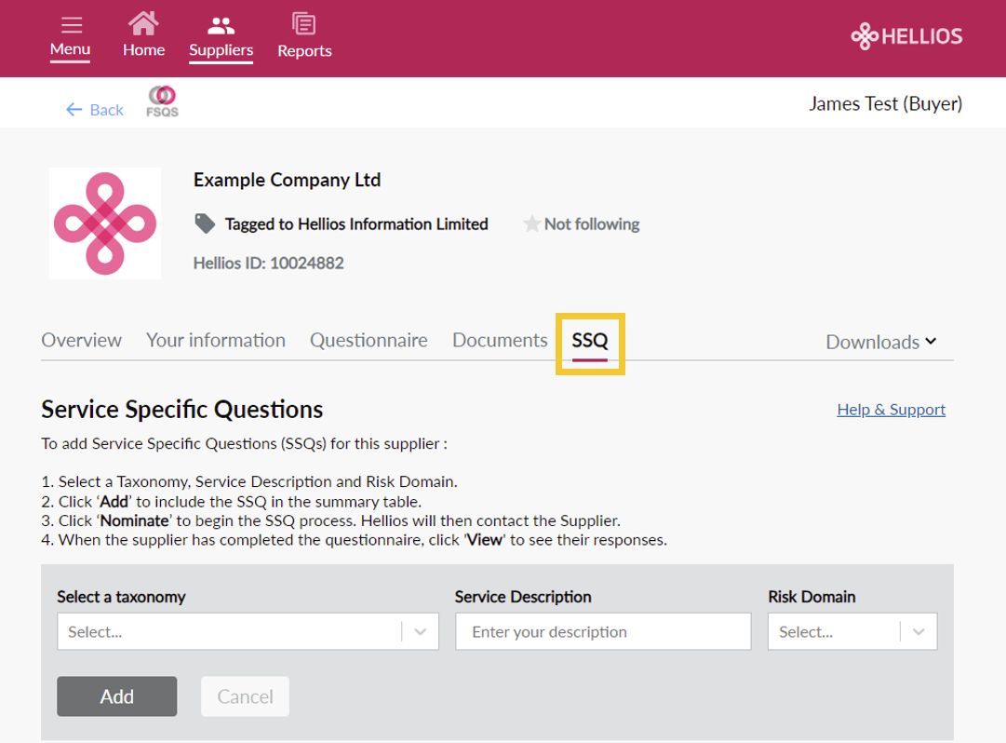
Task: Open the Reports document icon
Action: point(303,23)
